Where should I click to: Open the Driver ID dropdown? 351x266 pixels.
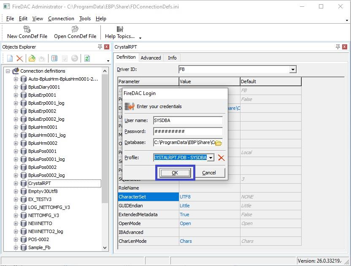click(x=293, y=70)
